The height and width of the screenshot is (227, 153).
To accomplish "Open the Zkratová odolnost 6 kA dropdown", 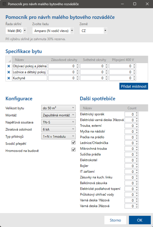I will [x=58, y=129].
